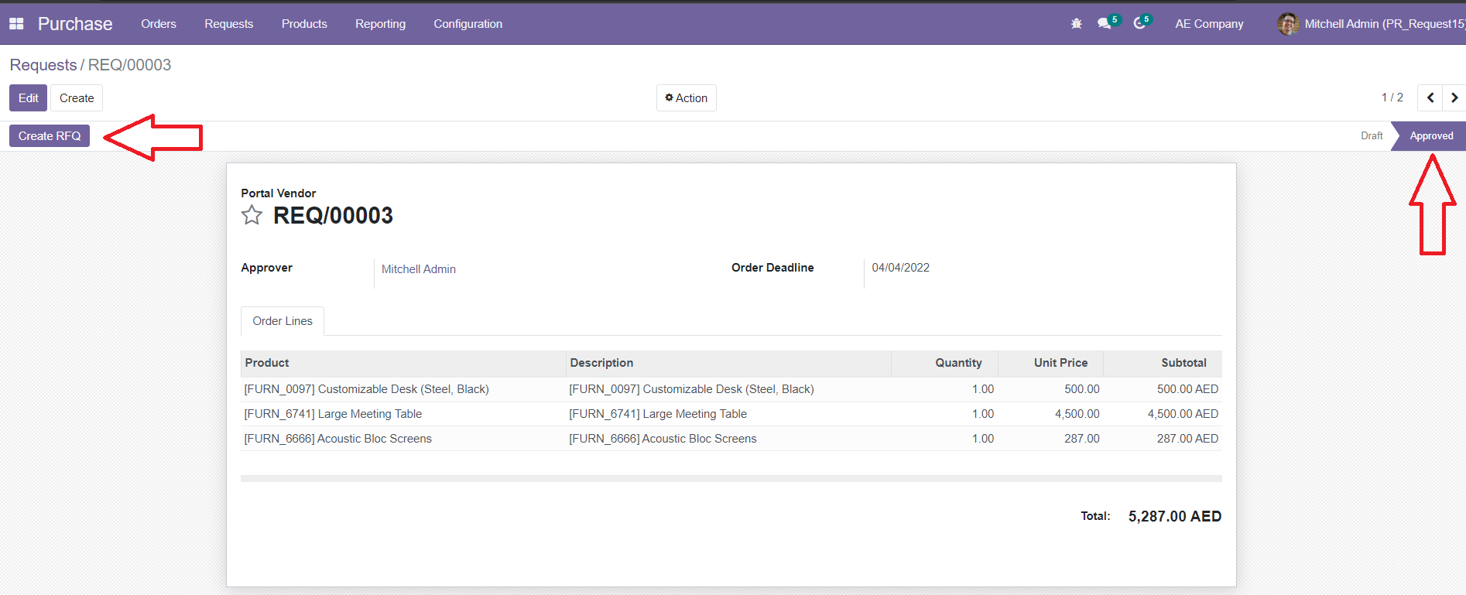Toggle the favorite star for REQ/00003

click(252, 215)
